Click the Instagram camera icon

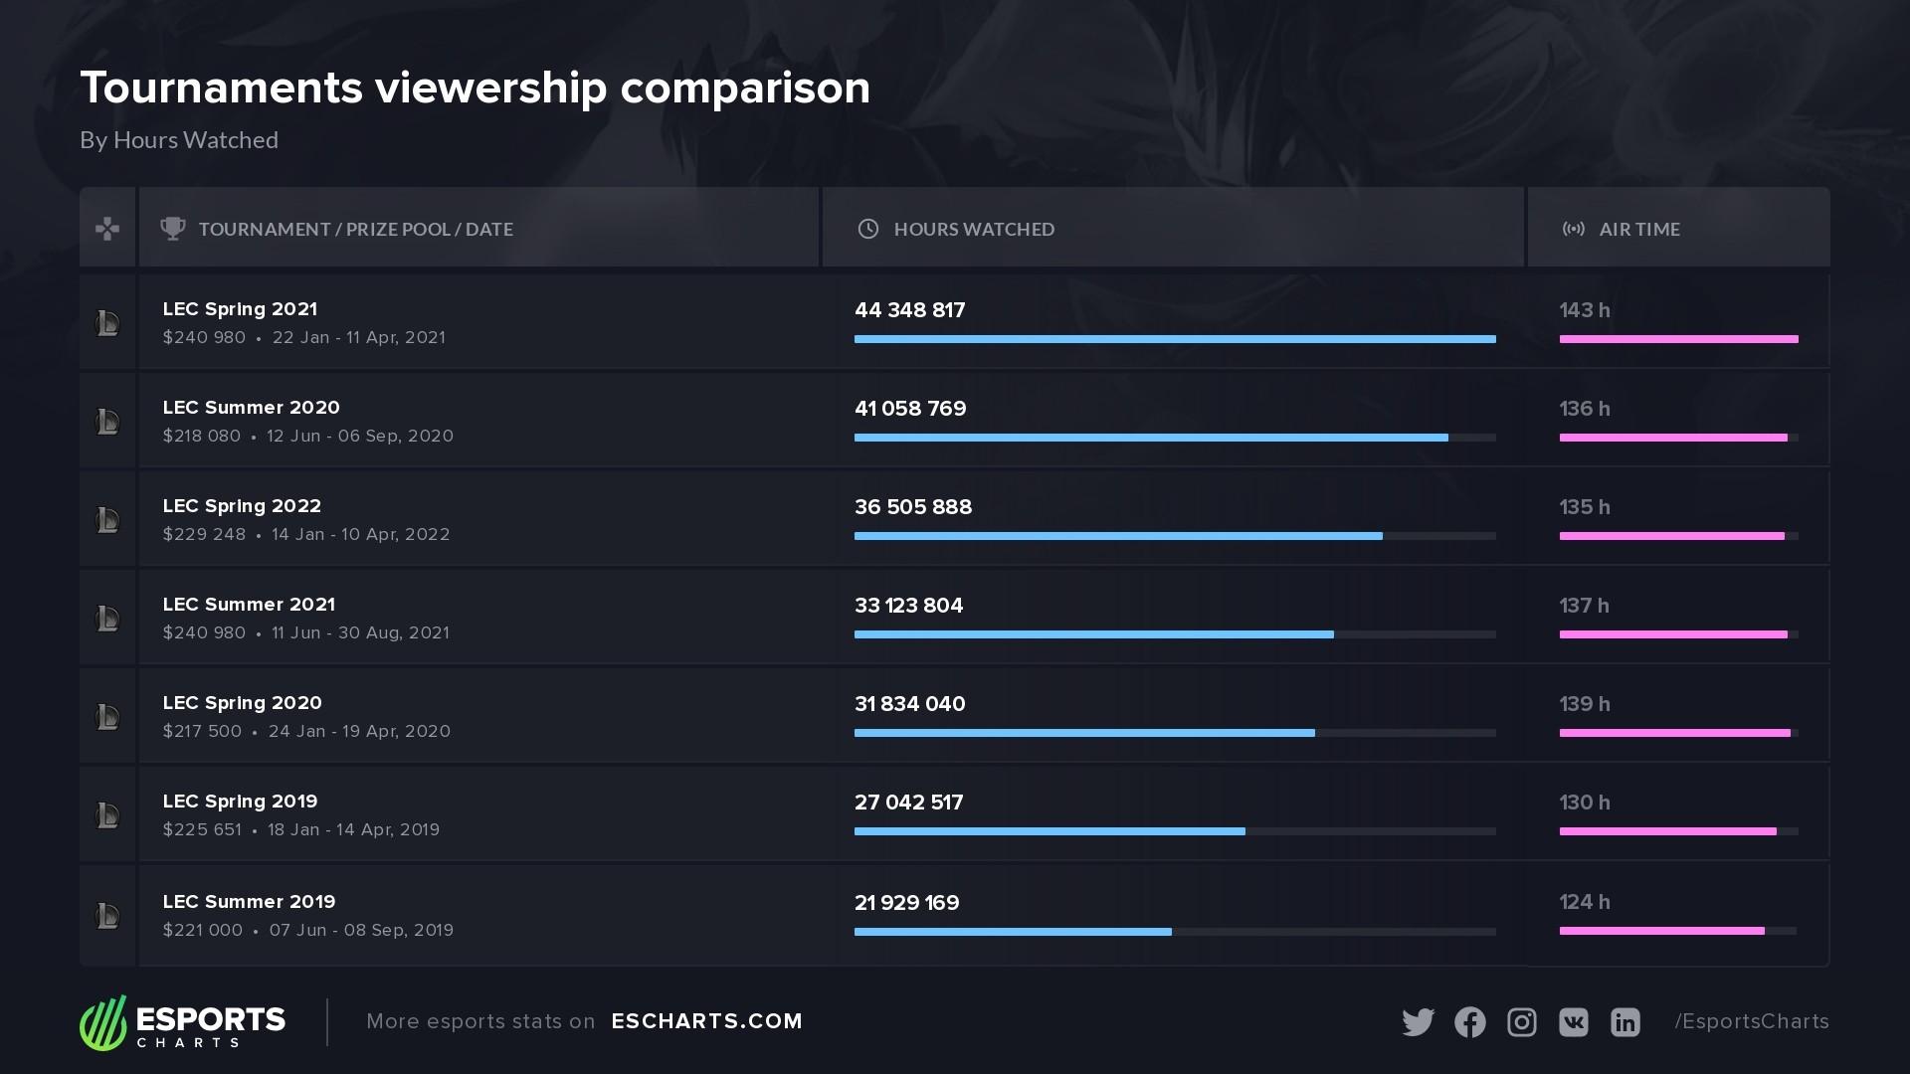pos(1521,1022)
